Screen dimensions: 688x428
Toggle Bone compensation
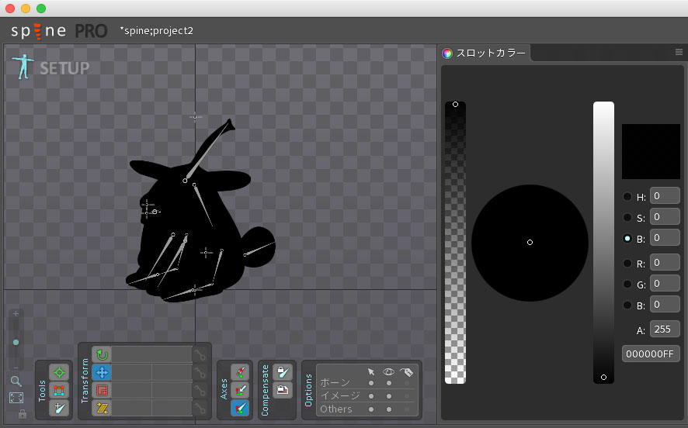tap(282, 372)
